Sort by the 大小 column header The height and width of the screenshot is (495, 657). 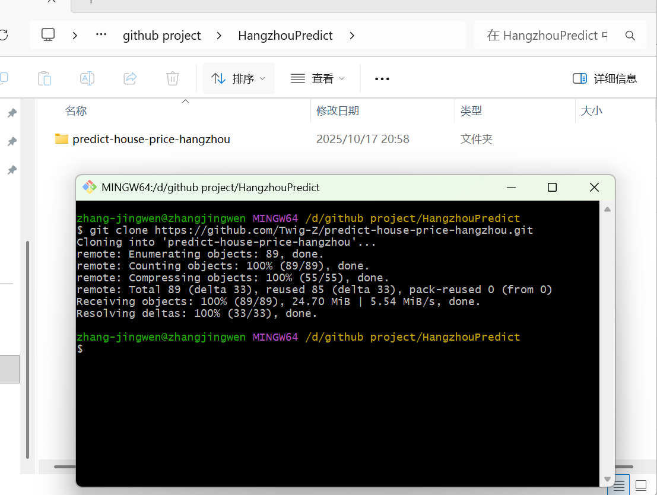591,110
